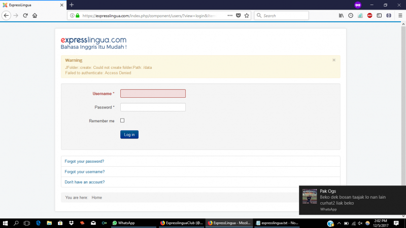The width and height of the screenshot is (406, 228).
Task: Open Windows taskbar search icon
Action: coord(16,223)
